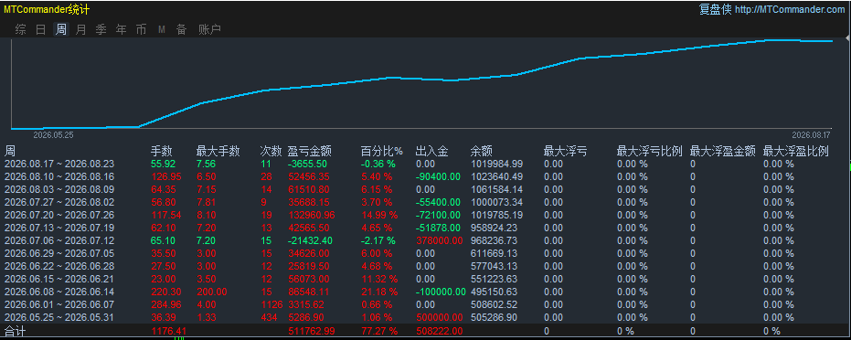Select week row 2026.05.25 ~ 2026.05.31
851x340 pixels.
click(426, 317)
